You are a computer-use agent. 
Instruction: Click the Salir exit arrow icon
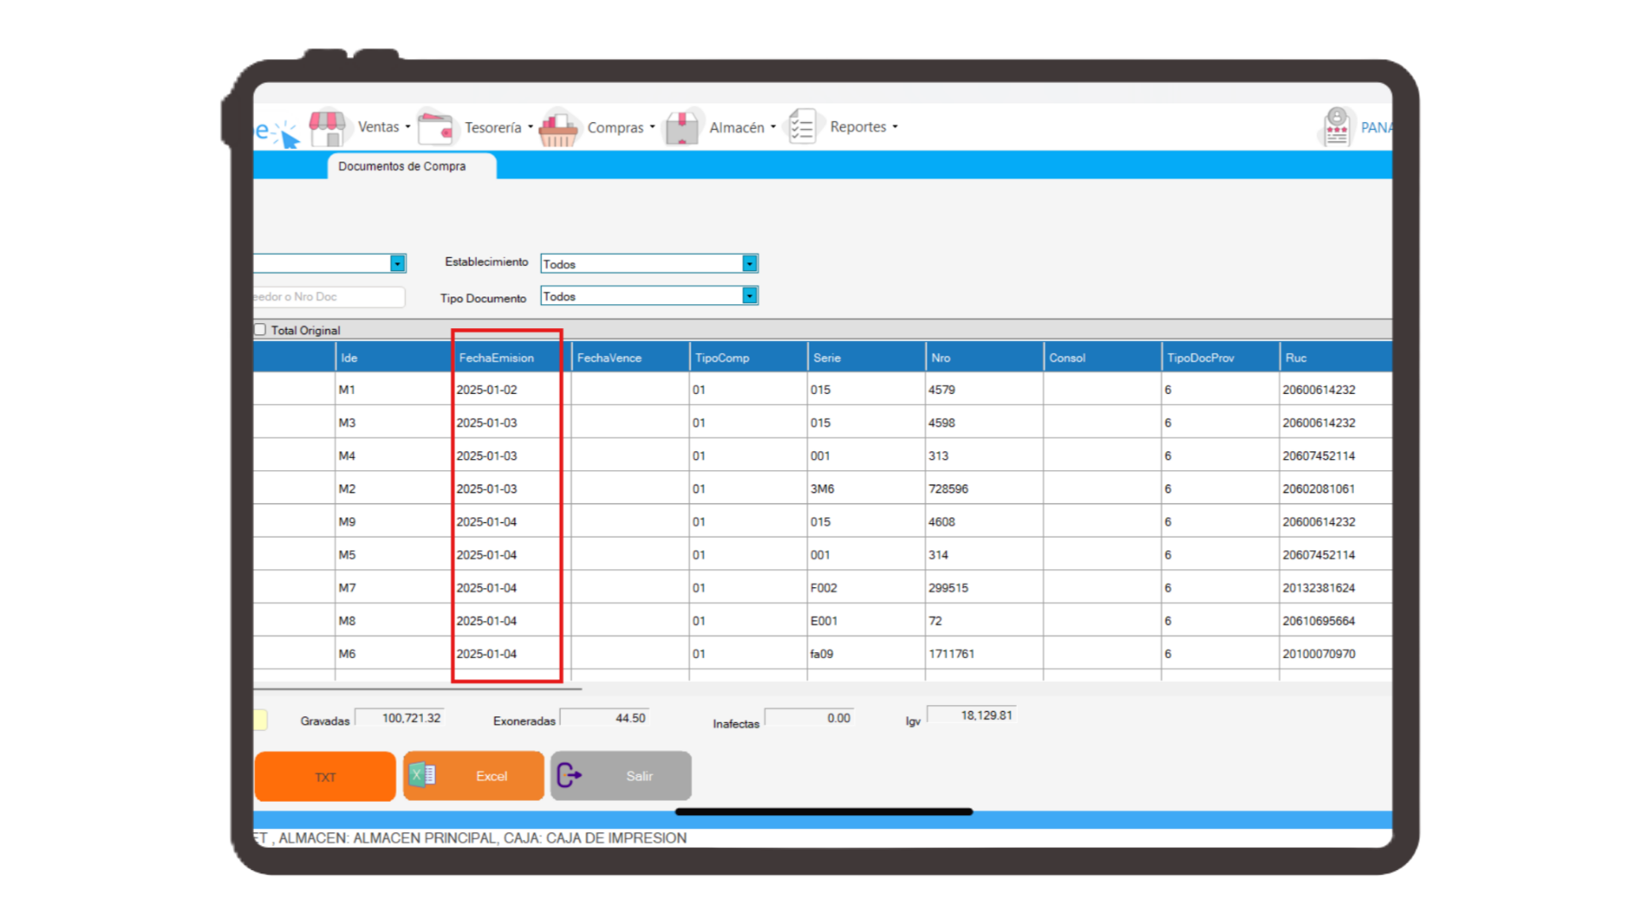point(569,775)
